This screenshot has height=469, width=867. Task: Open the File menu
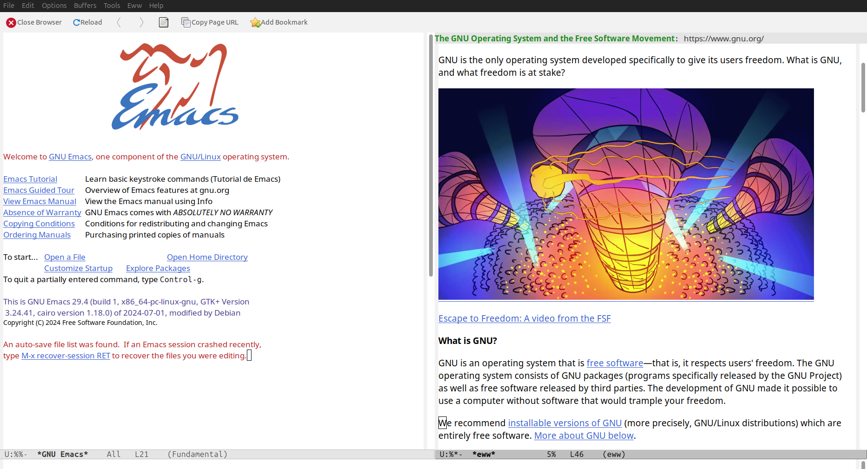(9, 6)
